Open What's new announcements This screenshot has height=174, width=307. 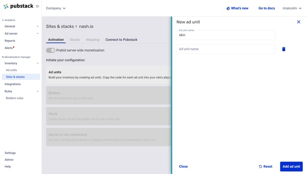pos(237,8)
